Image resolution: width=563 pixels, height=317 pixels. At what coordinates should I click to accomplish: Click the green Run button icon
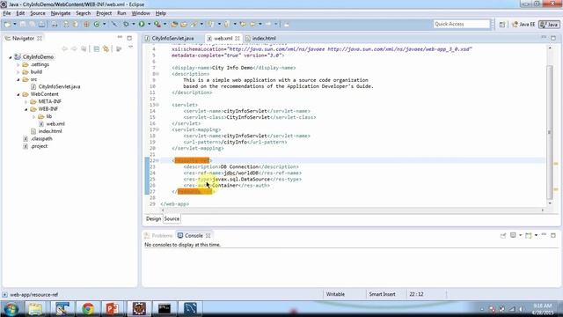(142, 24)
